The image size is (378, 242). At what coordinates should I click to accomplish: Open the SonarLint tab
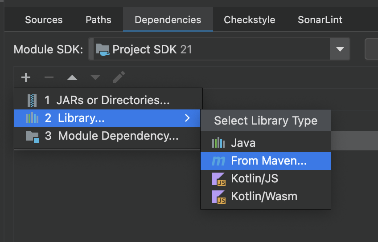[x=320, y=20]
